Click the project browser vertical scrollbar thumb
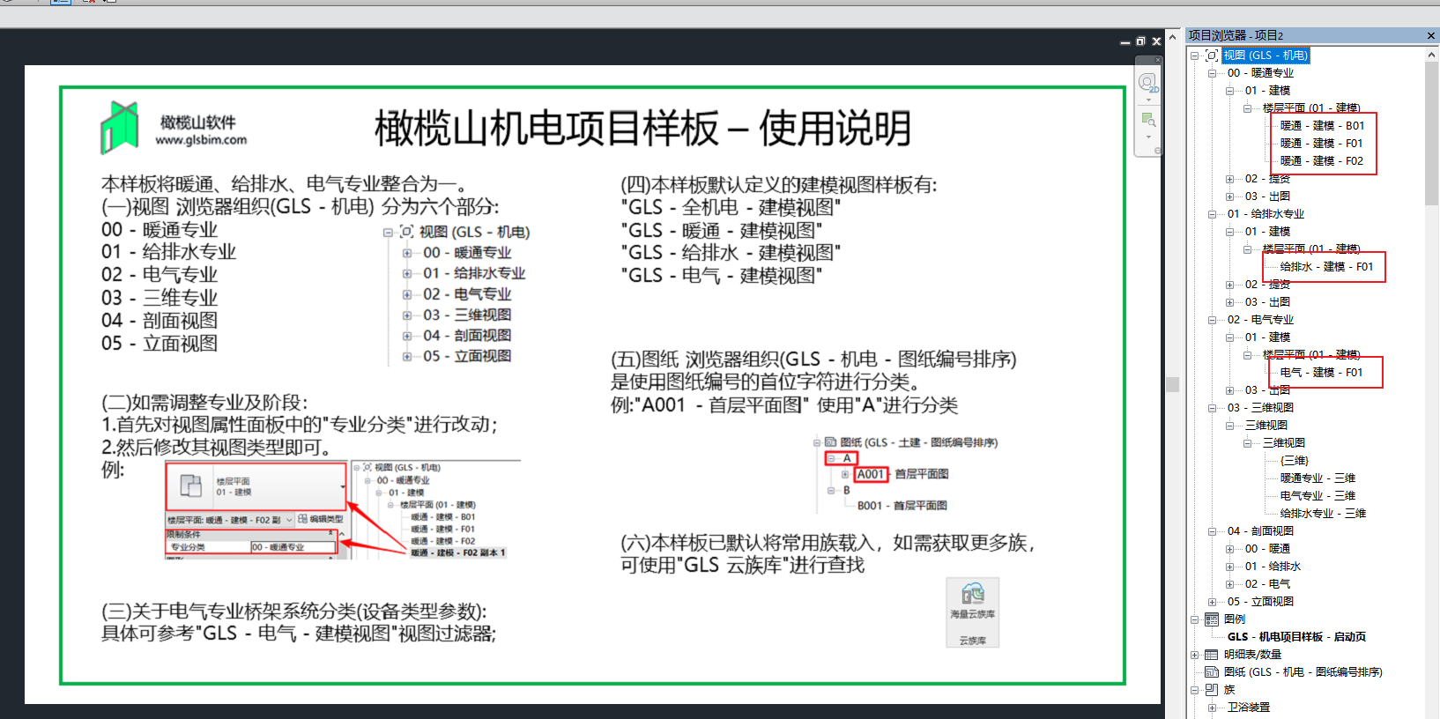 [x=1432, y=132]
